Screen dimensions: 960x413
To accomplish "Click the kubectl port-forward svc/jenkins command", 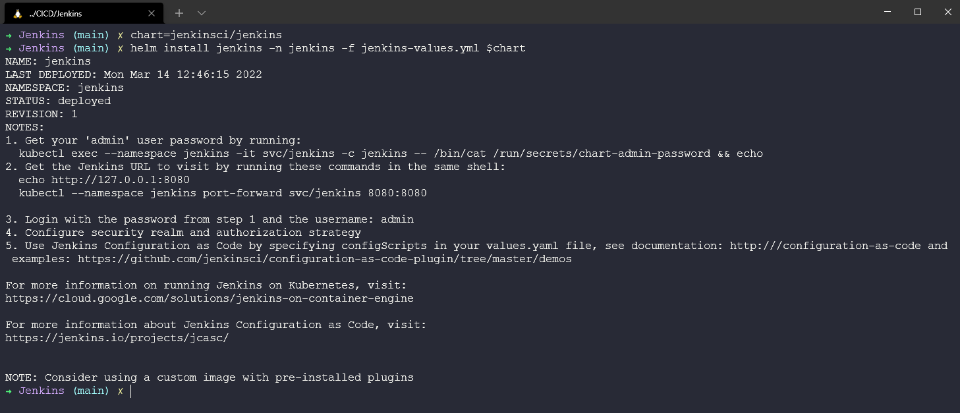I will coord(223,193).
